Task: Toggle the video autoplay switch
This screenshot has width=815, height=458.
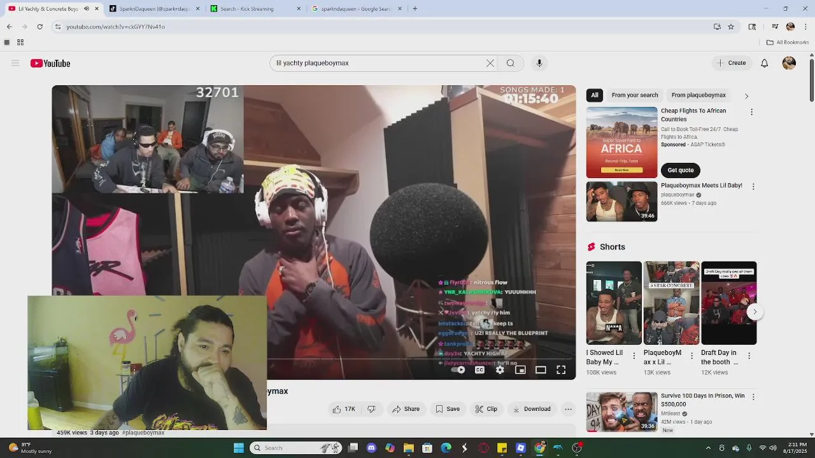Action: [x=458, y=370]
